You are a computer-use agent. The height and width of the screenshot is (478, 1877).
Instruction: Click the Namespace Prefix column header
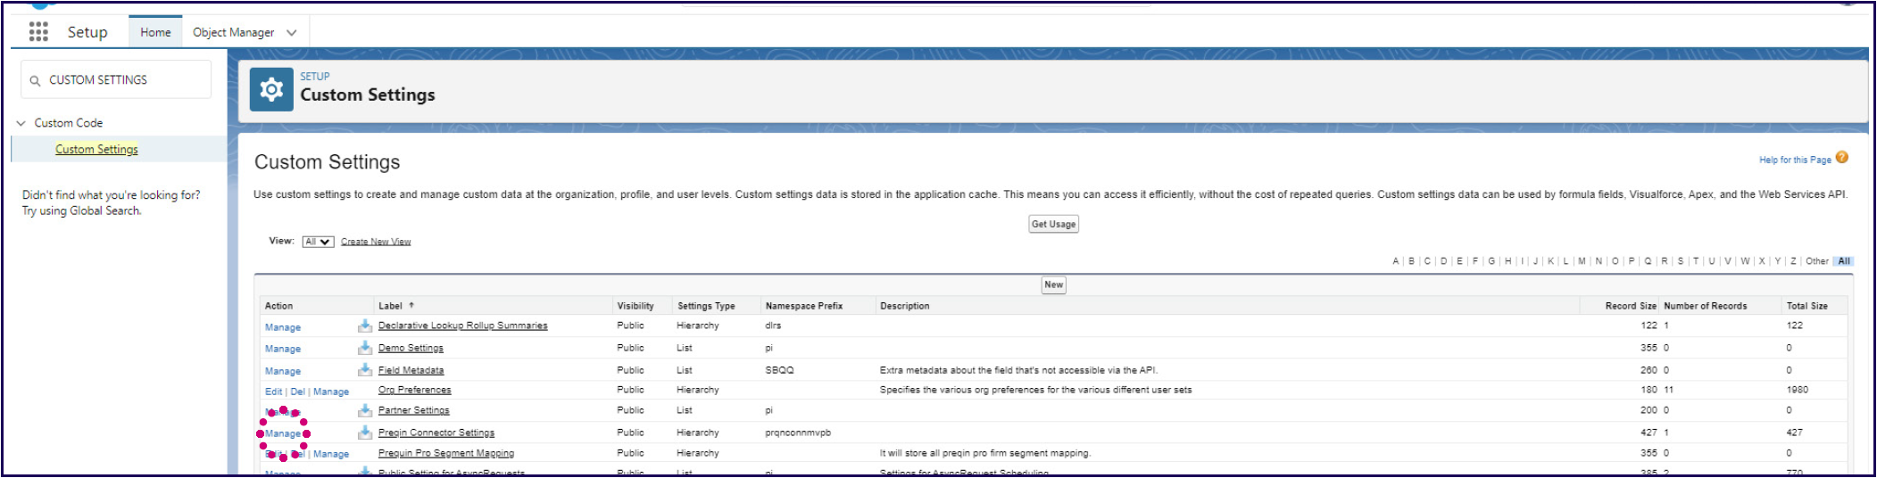pyautogui.click(x=803, y=306)
